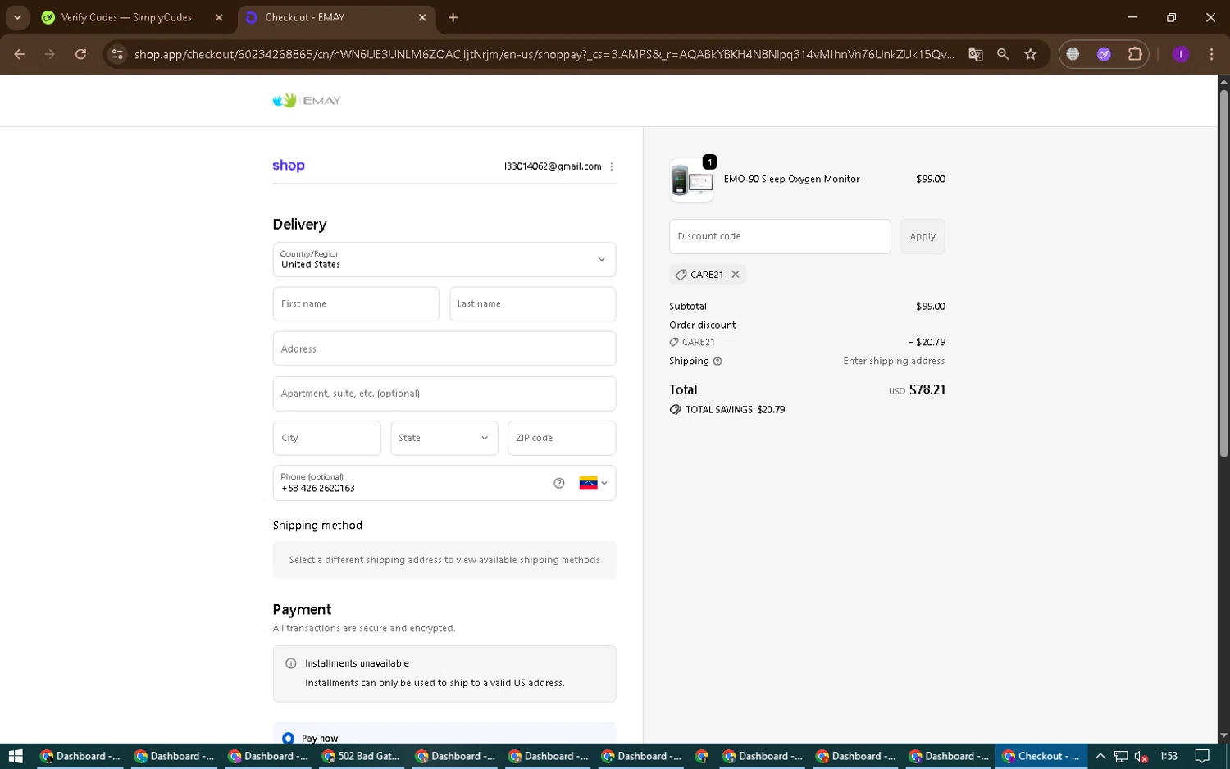Focus the Discount code field
The height and width of the screenshot is (769, 1230).
click(x=780, y=236)
